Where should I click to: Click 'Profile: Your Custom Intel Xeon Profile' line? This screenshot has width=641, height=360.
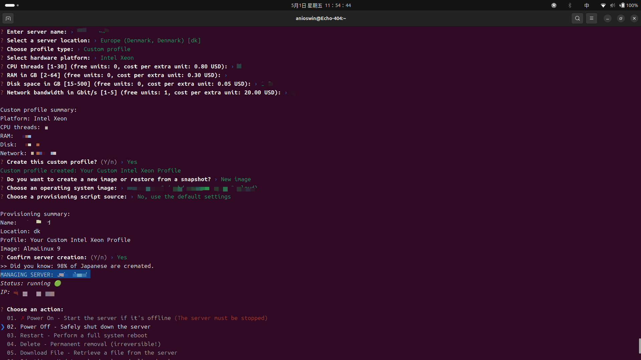65,240
